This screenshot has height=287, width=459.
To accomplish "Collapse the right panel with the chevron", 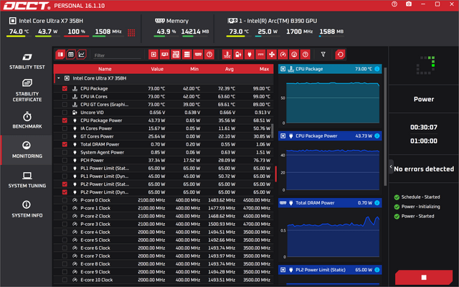I will 391,166.
